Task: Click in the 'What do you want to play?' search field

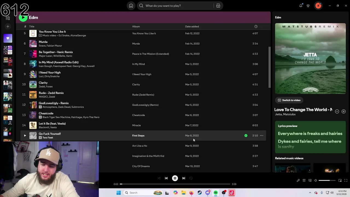Action: [176, 6]
